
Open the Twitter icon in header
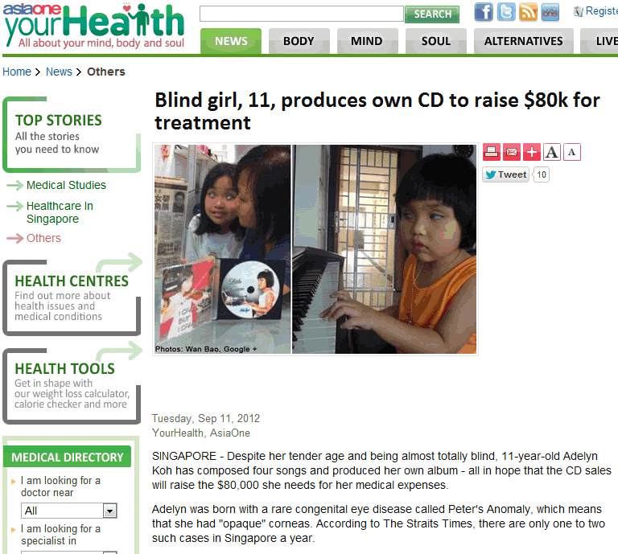505,12
